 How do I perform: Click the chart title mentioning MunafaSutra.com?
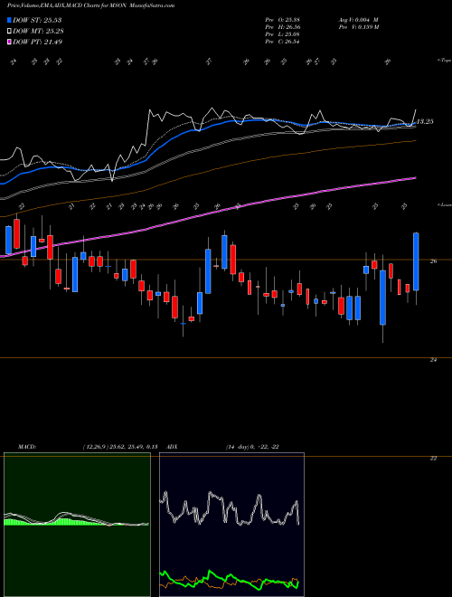pos(91,5)
